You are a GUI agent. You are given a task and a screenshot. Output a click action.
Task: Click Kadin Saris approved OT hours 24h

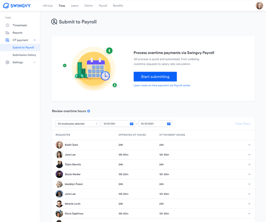[x=121, y=145]
